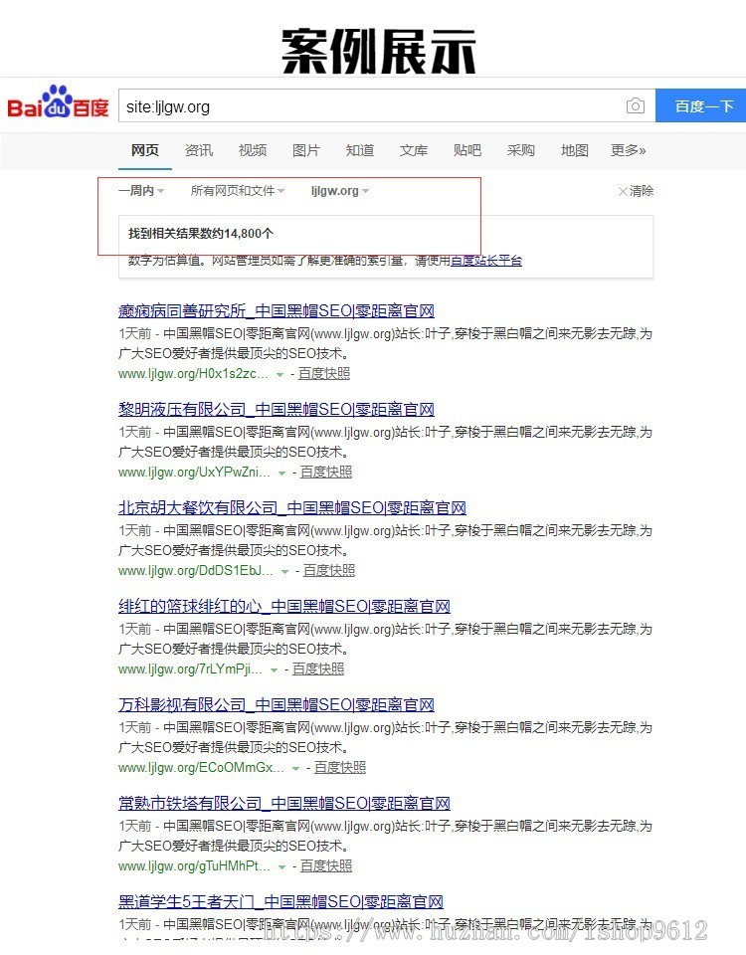Click URL www.ljlgw.org/DdDS1EbJ...
The height and width of the screenshot is (955, 746).
[196, 571]
